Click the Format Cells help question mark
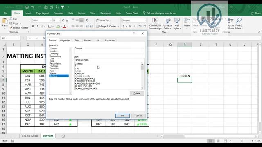262x147 pixels. click(x=134, y=33)
